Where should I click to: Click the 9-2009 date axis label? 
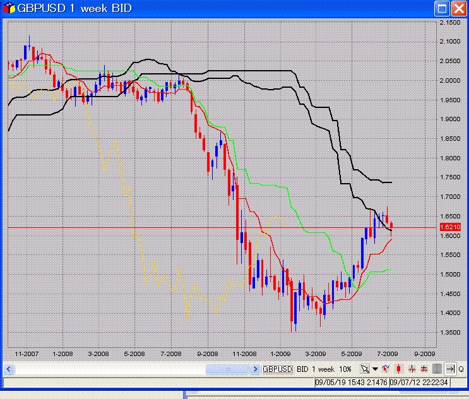point(424,354)
